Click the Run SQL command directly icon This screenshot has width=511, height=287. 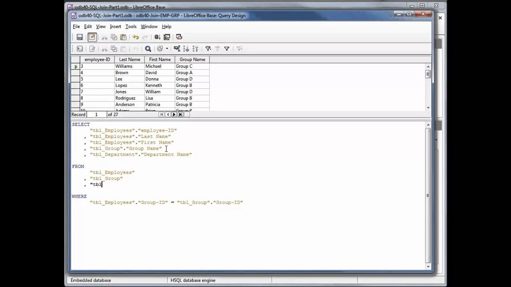179,37
